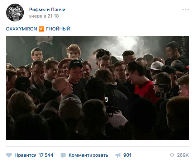
Task: Click the Нравится label
Action: 25,155
